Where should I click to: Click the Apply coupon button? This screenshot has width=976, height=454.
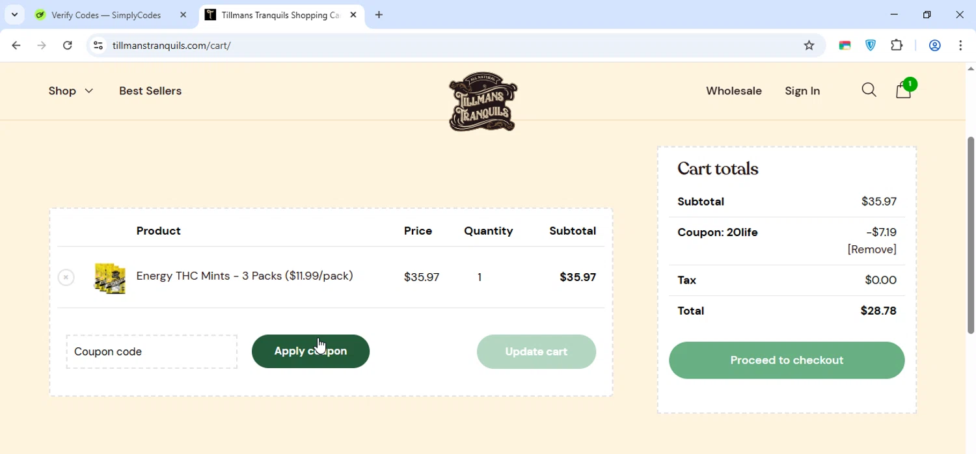310,351
